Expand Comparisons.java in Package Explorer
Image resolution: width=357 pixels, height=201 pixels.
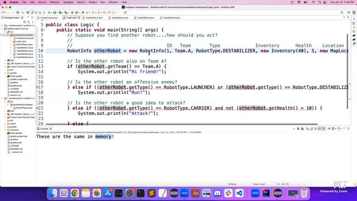[11, 39]
